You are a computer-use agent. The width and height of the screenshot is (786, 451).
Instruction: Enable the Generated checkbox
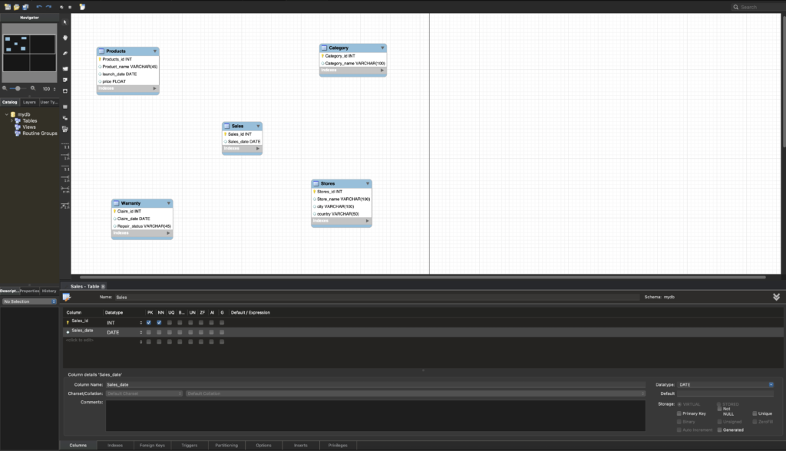coord(719,430)
